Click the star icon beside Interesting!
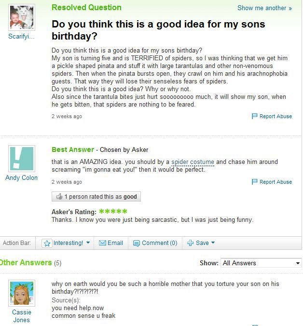The width and height of the screenshot is (303, 326). (47, 243)
